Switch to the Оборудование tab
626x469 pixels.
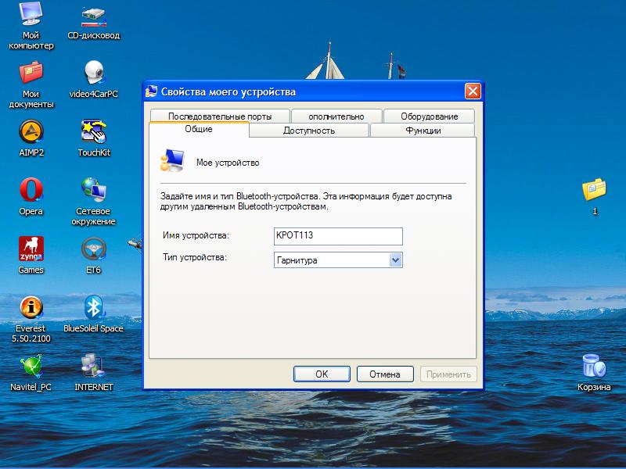[430, 116]
